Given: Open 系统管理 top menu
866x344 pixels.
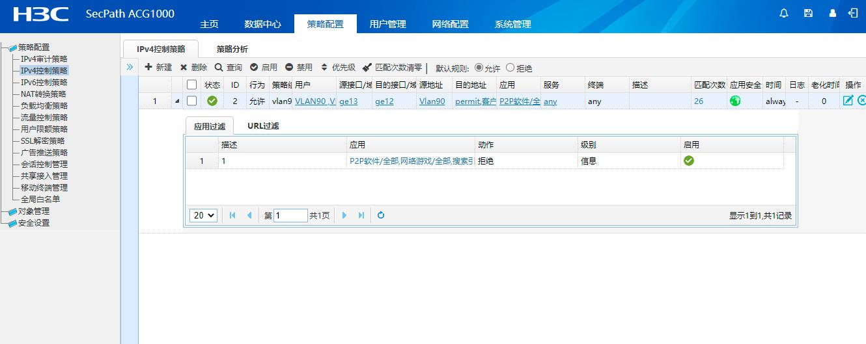Looking at the screenshot, I should pyautogui.click(x=512, y=24).
